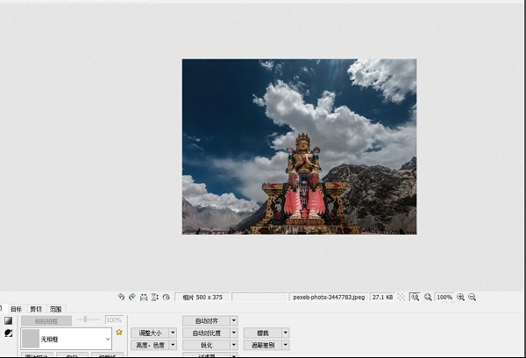Open the 逐渐差别 dropdown arrow
526x358 pixels.
coord(286,345)
